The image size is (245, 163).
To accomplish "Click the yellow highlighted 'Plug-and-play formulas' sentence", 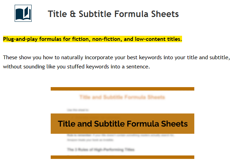I will pos(92,39).
